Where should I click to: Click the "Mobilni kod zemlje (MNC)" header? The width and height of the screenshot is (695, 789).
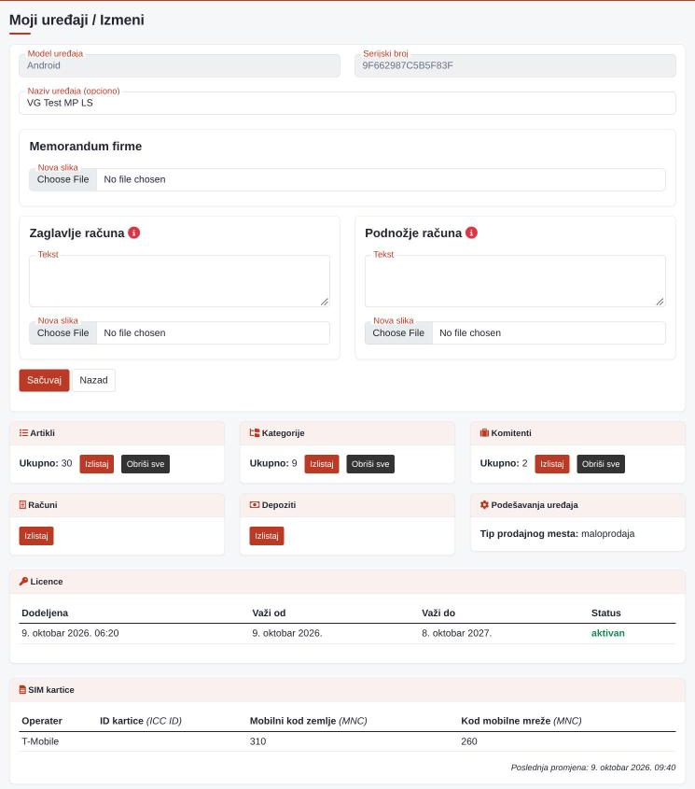[x=309, y=721]
